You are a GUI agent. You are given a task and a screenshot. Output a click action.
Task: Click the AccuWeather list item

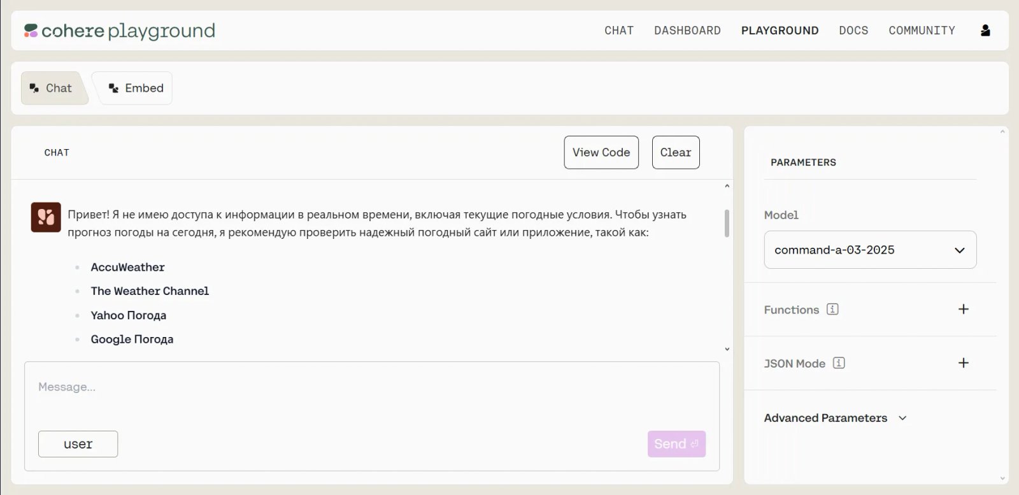tap(127, 267)
